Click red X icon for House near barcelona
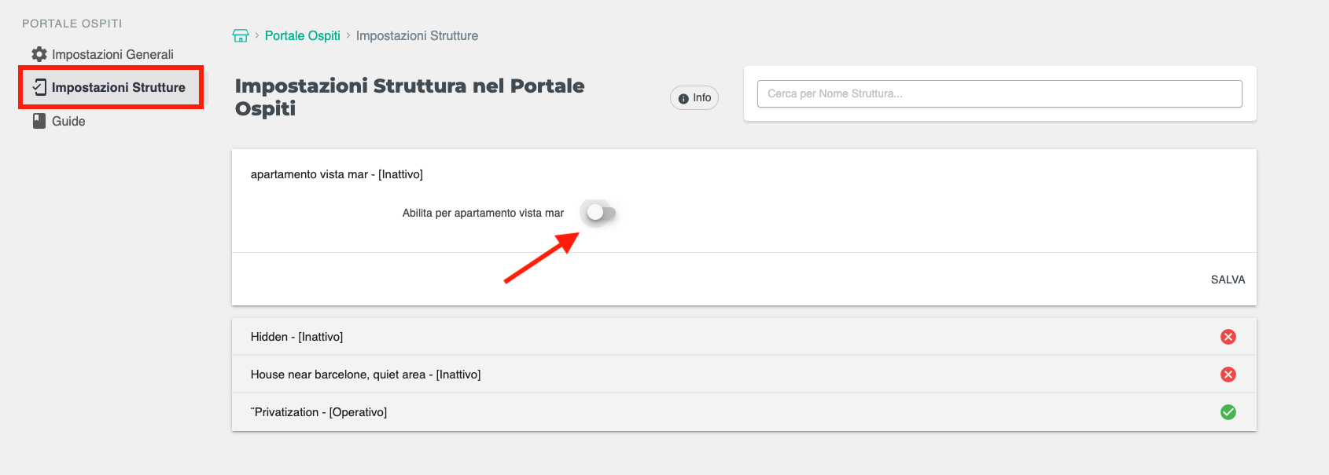Viewport: 1329px width, 475px height. click(x=1228, y=375)
